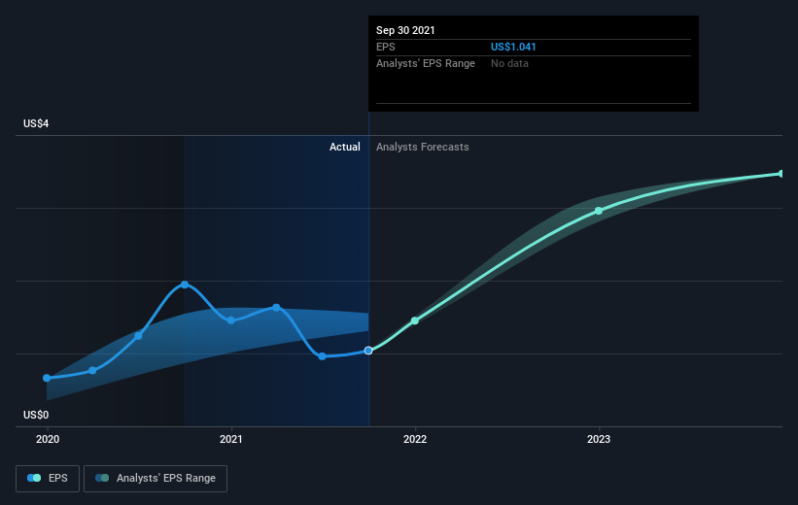Click the EPS point in mid-2020
Image resolution: width=798 pixels, height=505 pixels.
(138, 336)
